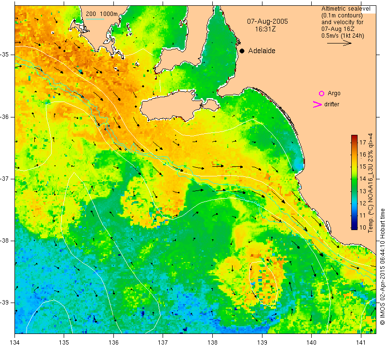Screen dimensions: 386x348
Task: Click the 'Altimetric sealevel' legend heading
Action: pos(346,9)
